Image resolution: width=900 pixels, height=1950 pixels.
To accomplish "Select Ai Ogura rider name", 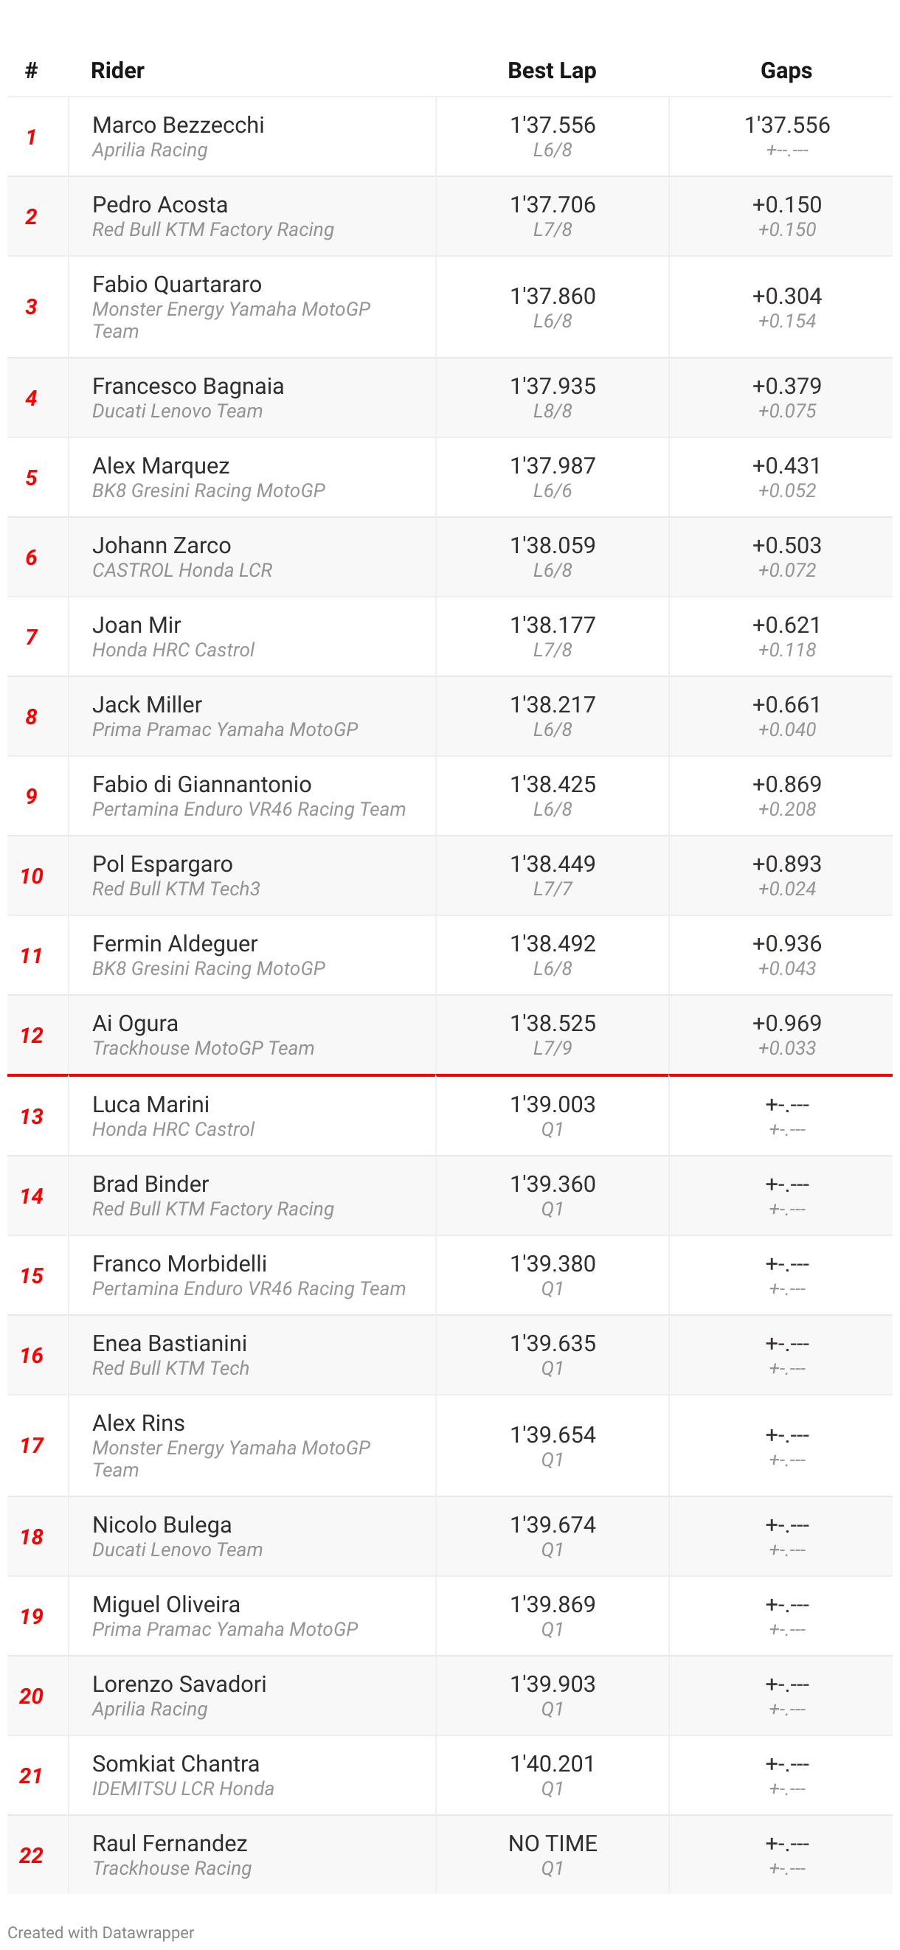I will click(x=135, y=1024).
